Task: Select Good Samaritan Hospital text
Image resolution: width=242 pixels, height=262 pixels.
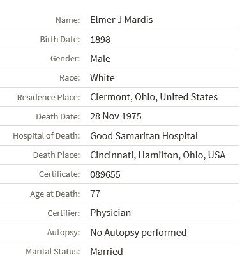Action: tap(144, 136)
